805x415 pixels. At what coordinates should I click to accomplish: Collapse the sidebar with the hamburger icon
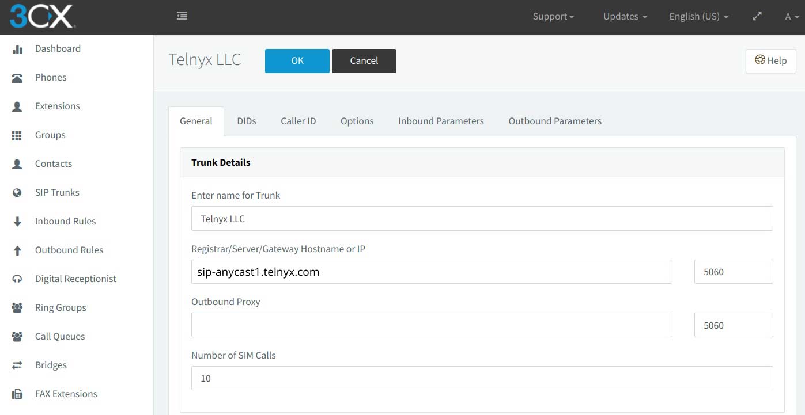(x=182, y=16)
